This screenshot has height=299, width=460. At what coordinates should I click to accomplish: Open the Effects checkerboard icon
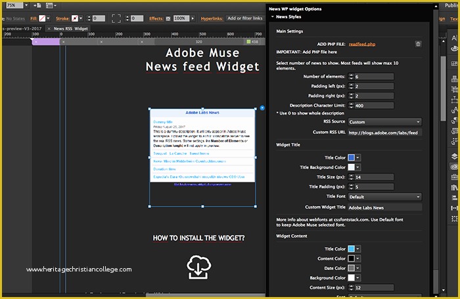[168, 18]
